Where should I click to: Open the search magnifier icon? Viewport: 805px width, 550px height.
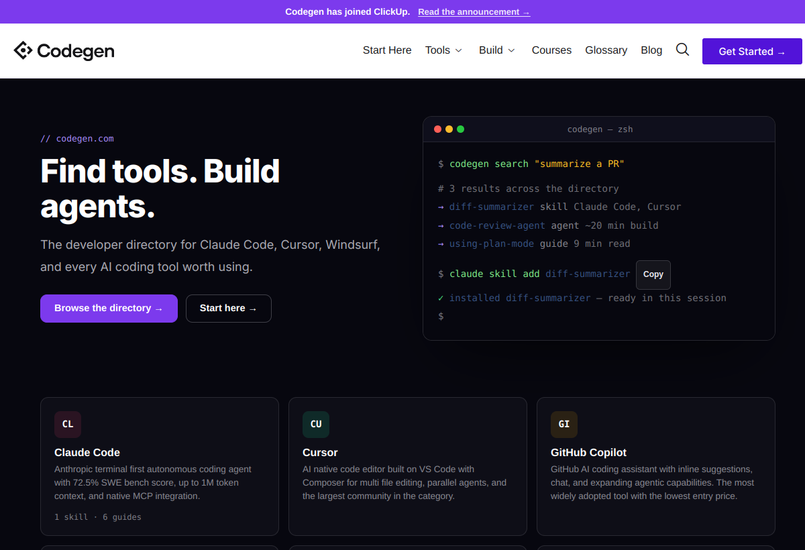tap(682, 50)
